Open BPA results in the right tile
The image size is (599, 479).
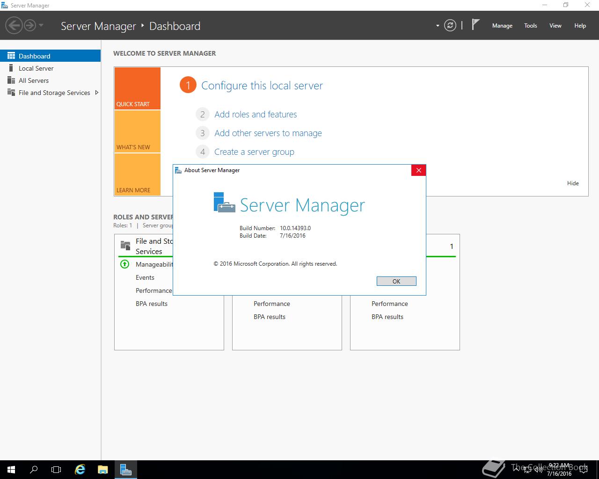pos(387,317)
